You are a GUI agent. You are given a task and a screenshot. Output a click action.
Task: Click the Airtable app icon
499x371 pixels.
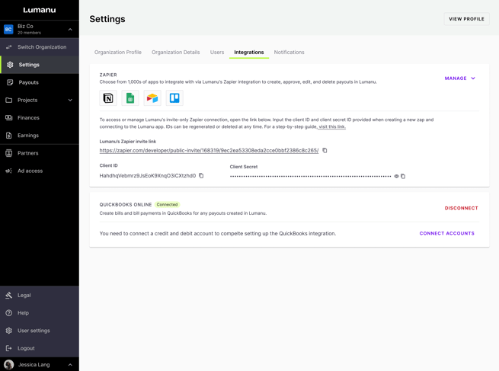point(152,98)
